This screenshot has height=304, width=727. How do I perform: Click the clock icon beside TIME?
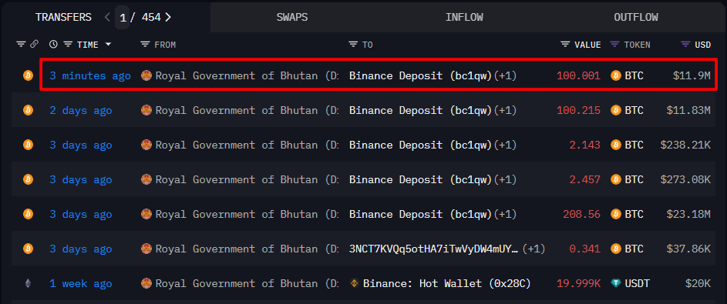pos(54,45)
